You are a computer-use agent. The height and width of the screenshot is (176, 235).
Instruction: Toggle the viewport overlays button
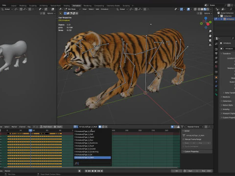188,9
